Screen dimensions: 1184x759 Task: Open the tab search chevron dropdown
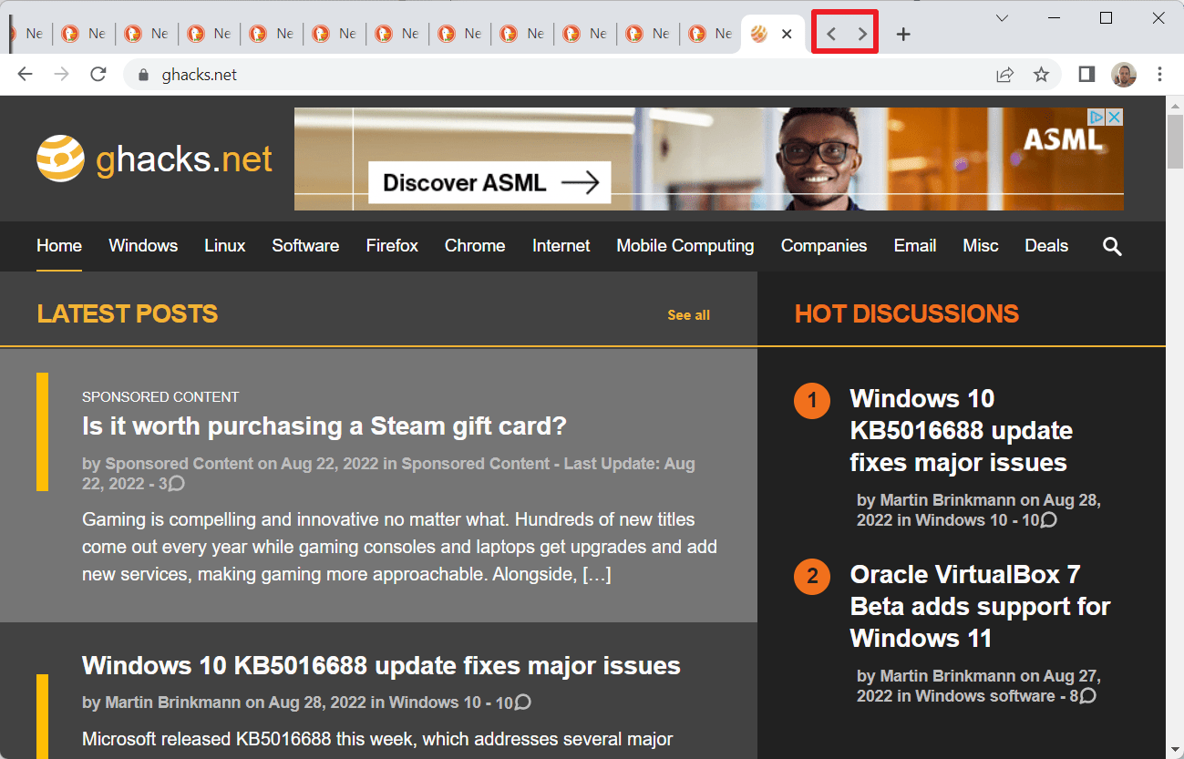coord(1001,18)
